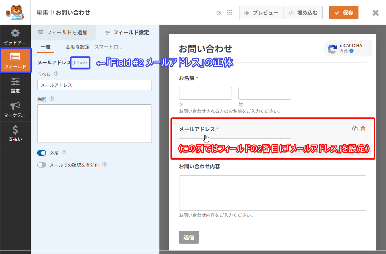This screenshot has width=386, height=254.
Task: Click the duplicate icon on メールアドレス field
Action: [355, 129]
